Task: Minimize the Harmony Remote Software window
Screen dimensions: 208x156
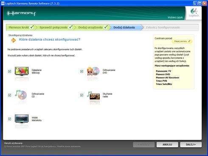Action: coord(195,3)
